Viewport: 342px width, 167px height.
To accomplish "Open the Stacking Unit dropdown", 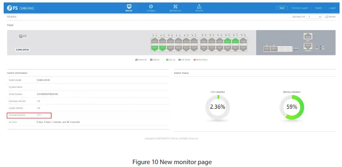I will pos(314,17).
